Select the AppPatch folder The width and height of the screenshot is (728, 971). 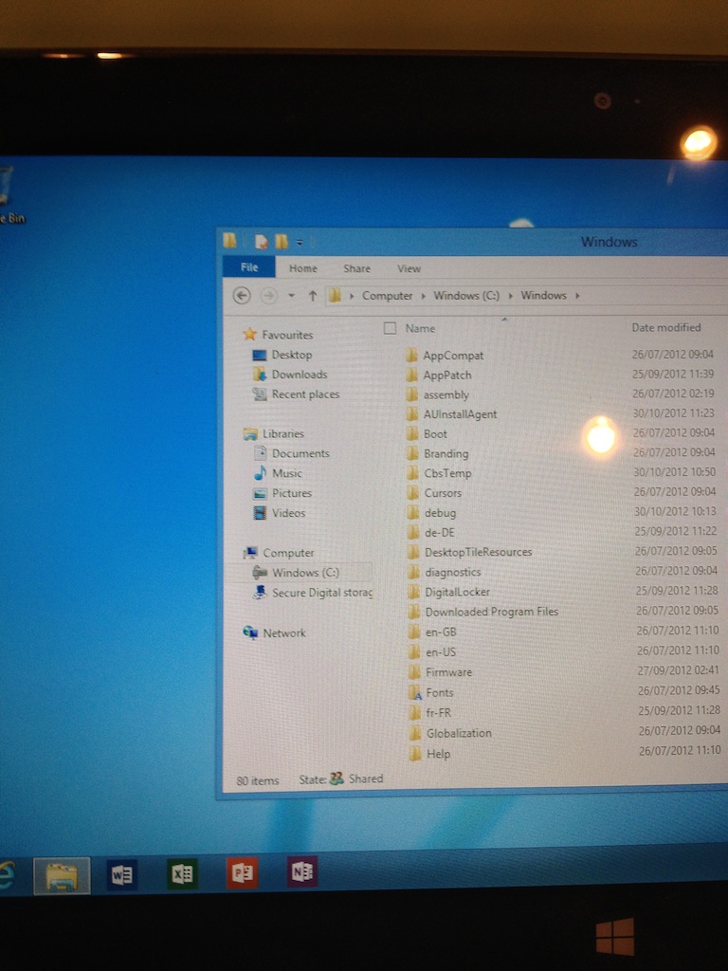[447, 376]
